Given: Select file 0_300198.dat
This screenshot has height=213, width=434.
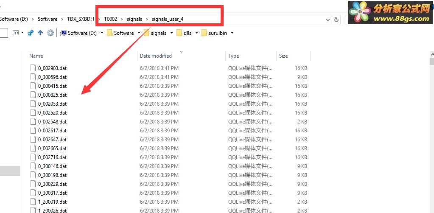Looking at the screenshot, I should pos(52,175).
